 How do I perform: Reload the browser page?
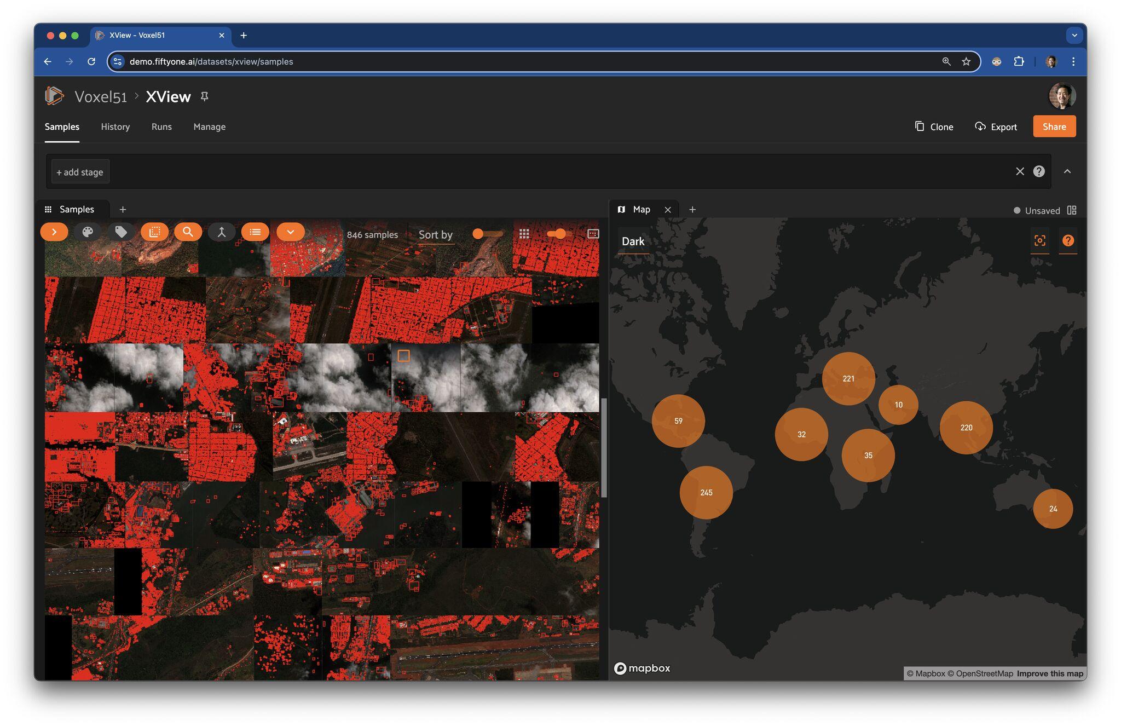point(91,62)
